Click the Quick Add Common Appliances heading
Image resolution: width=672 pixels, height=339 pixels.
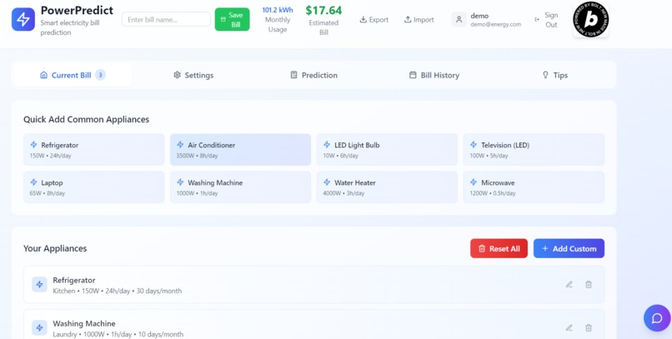(x=86, y=119)
